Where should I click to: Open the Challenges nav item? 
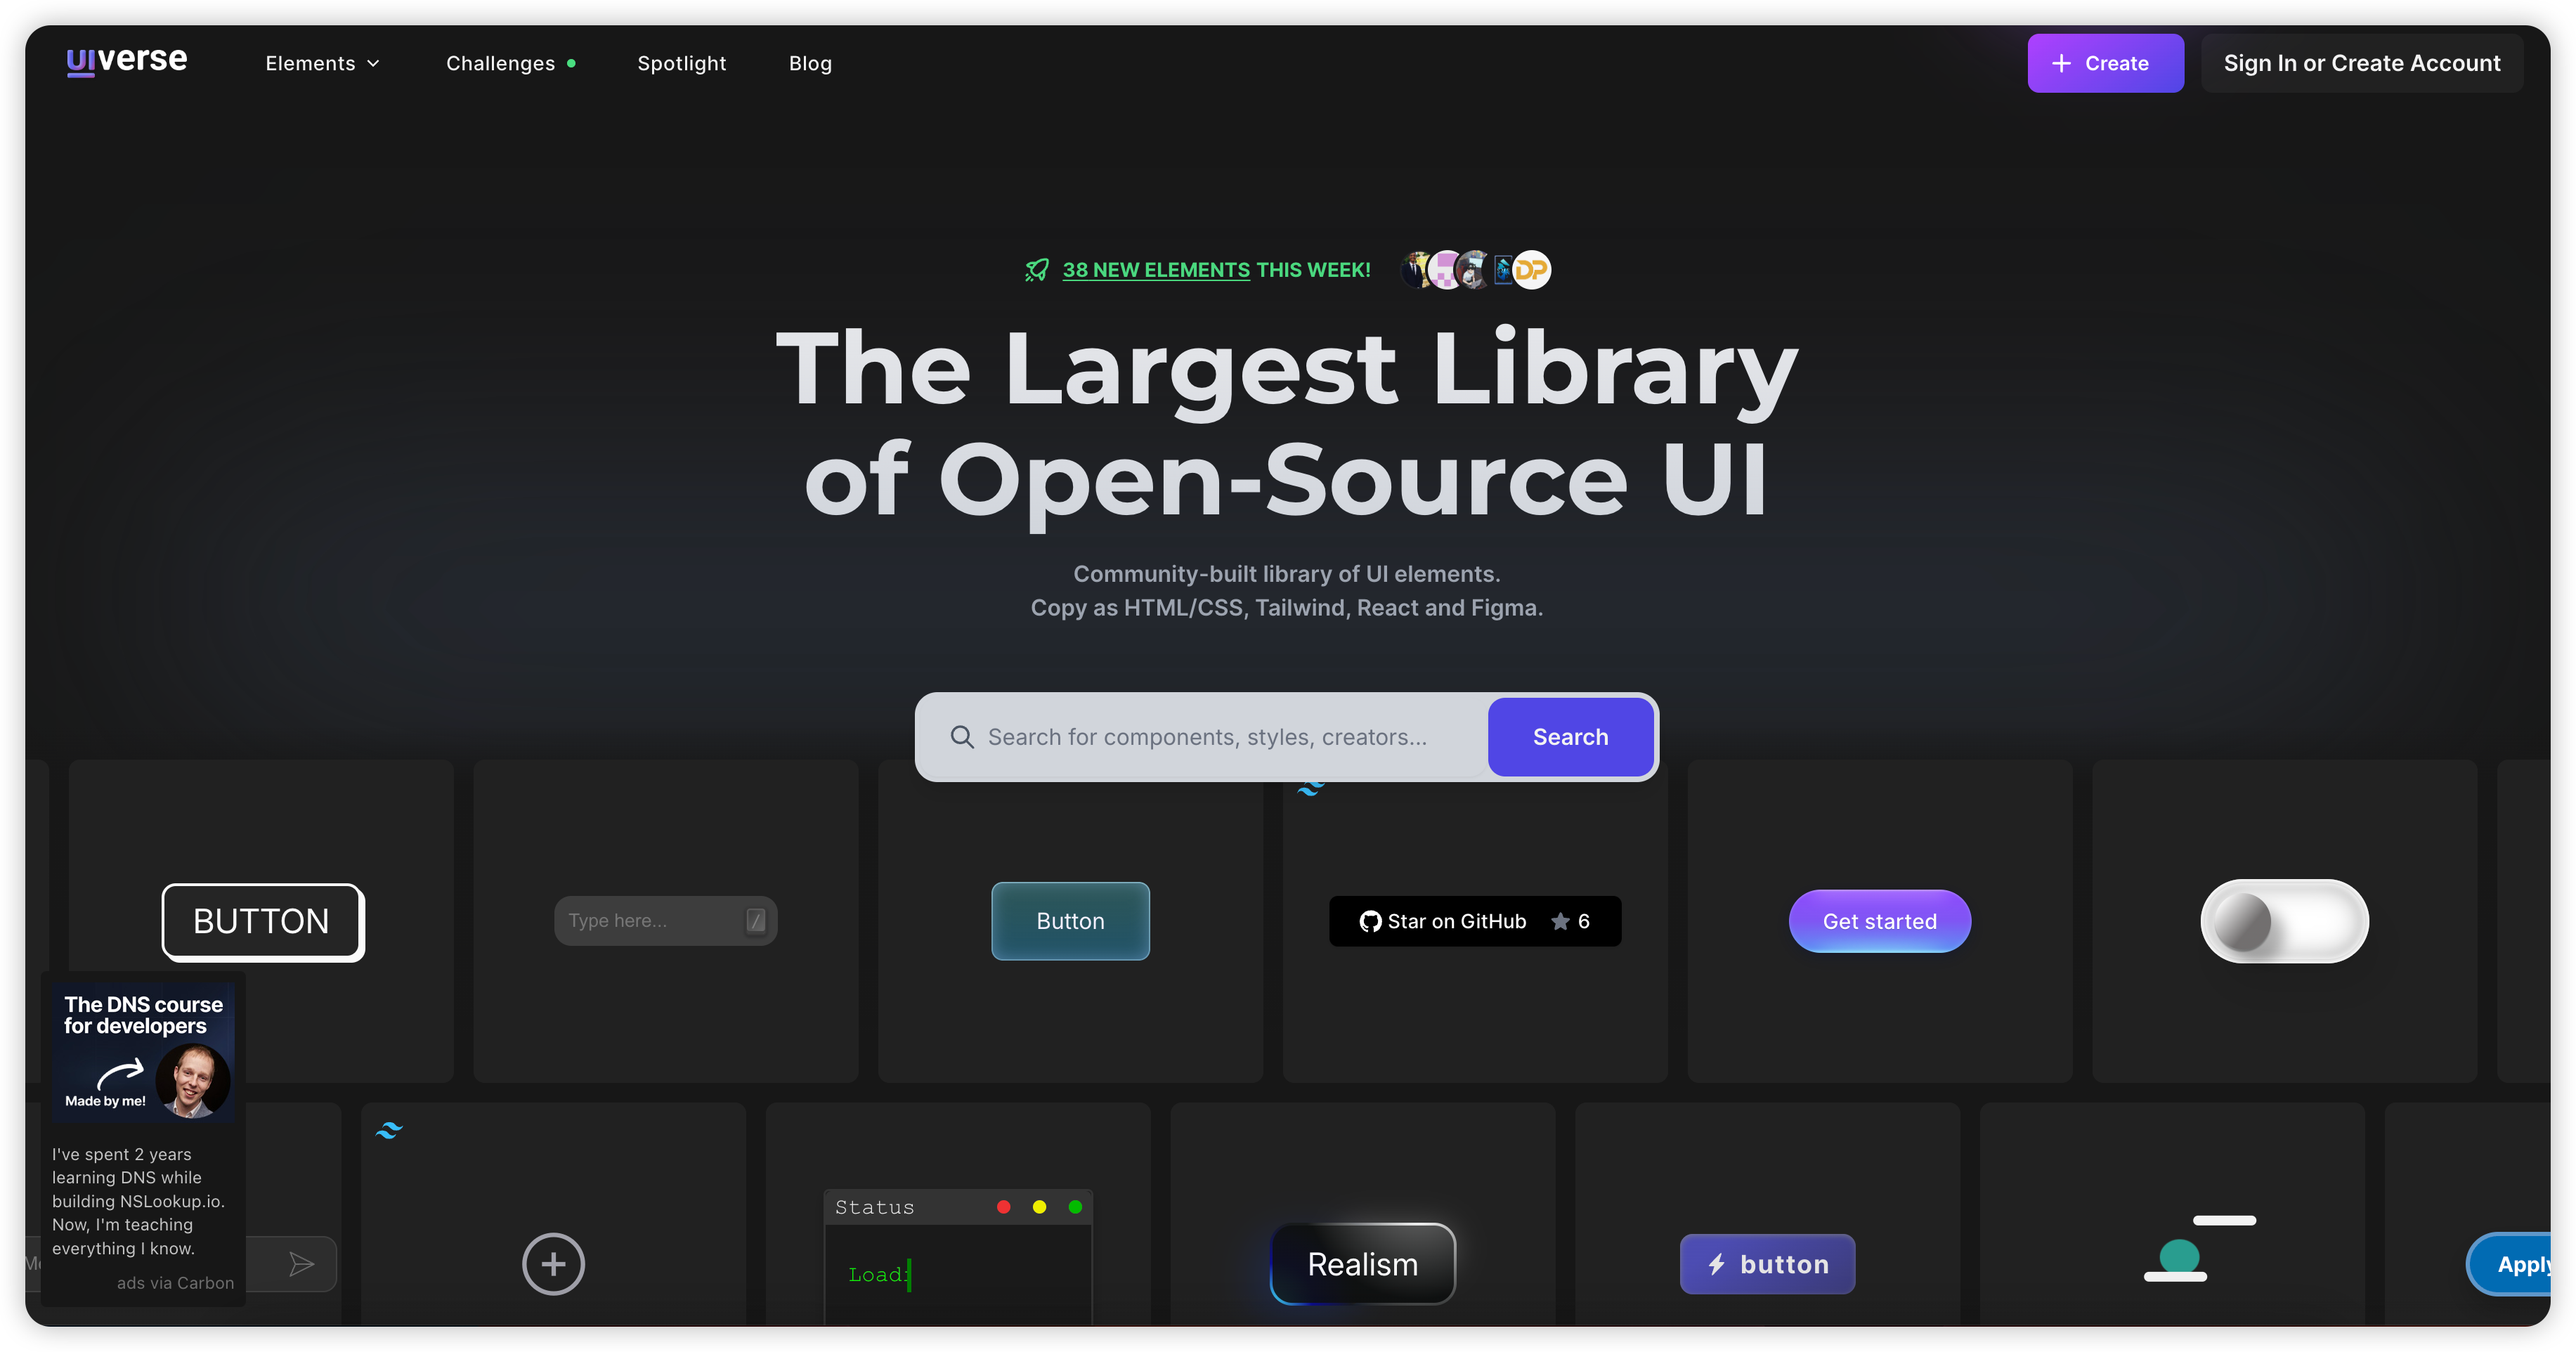point(500,63)
